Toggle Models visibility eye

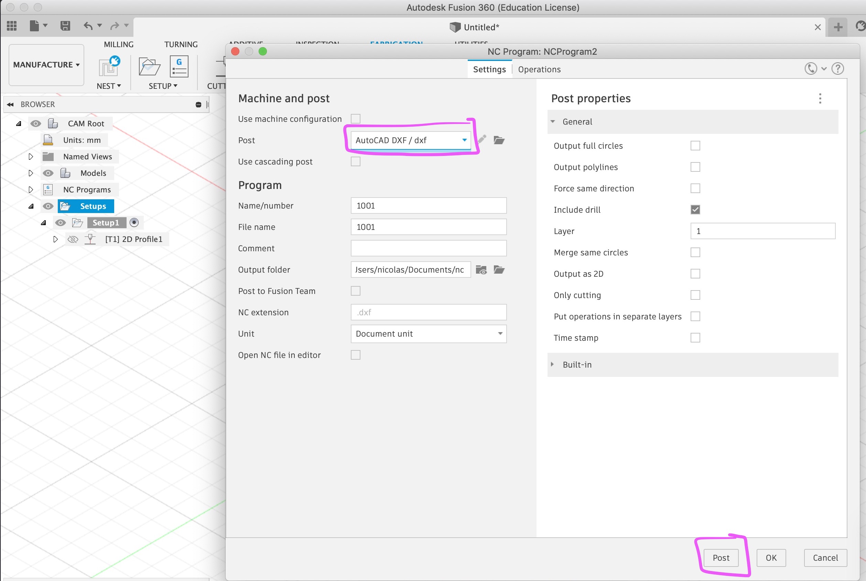point(48,173)
